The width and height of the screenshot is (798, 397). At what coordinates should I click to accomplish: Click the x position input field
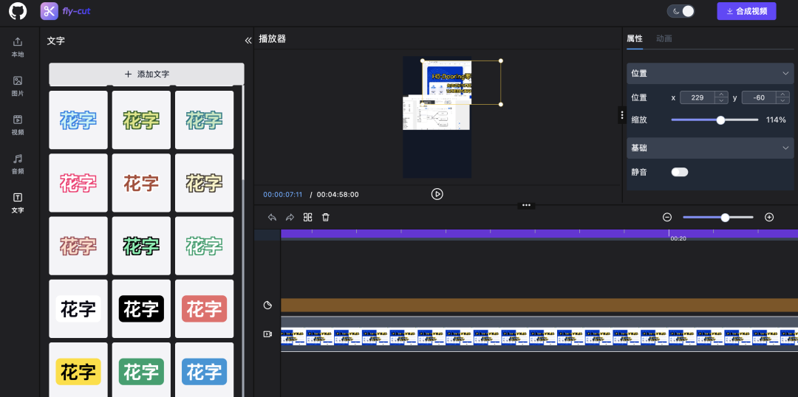698,97
